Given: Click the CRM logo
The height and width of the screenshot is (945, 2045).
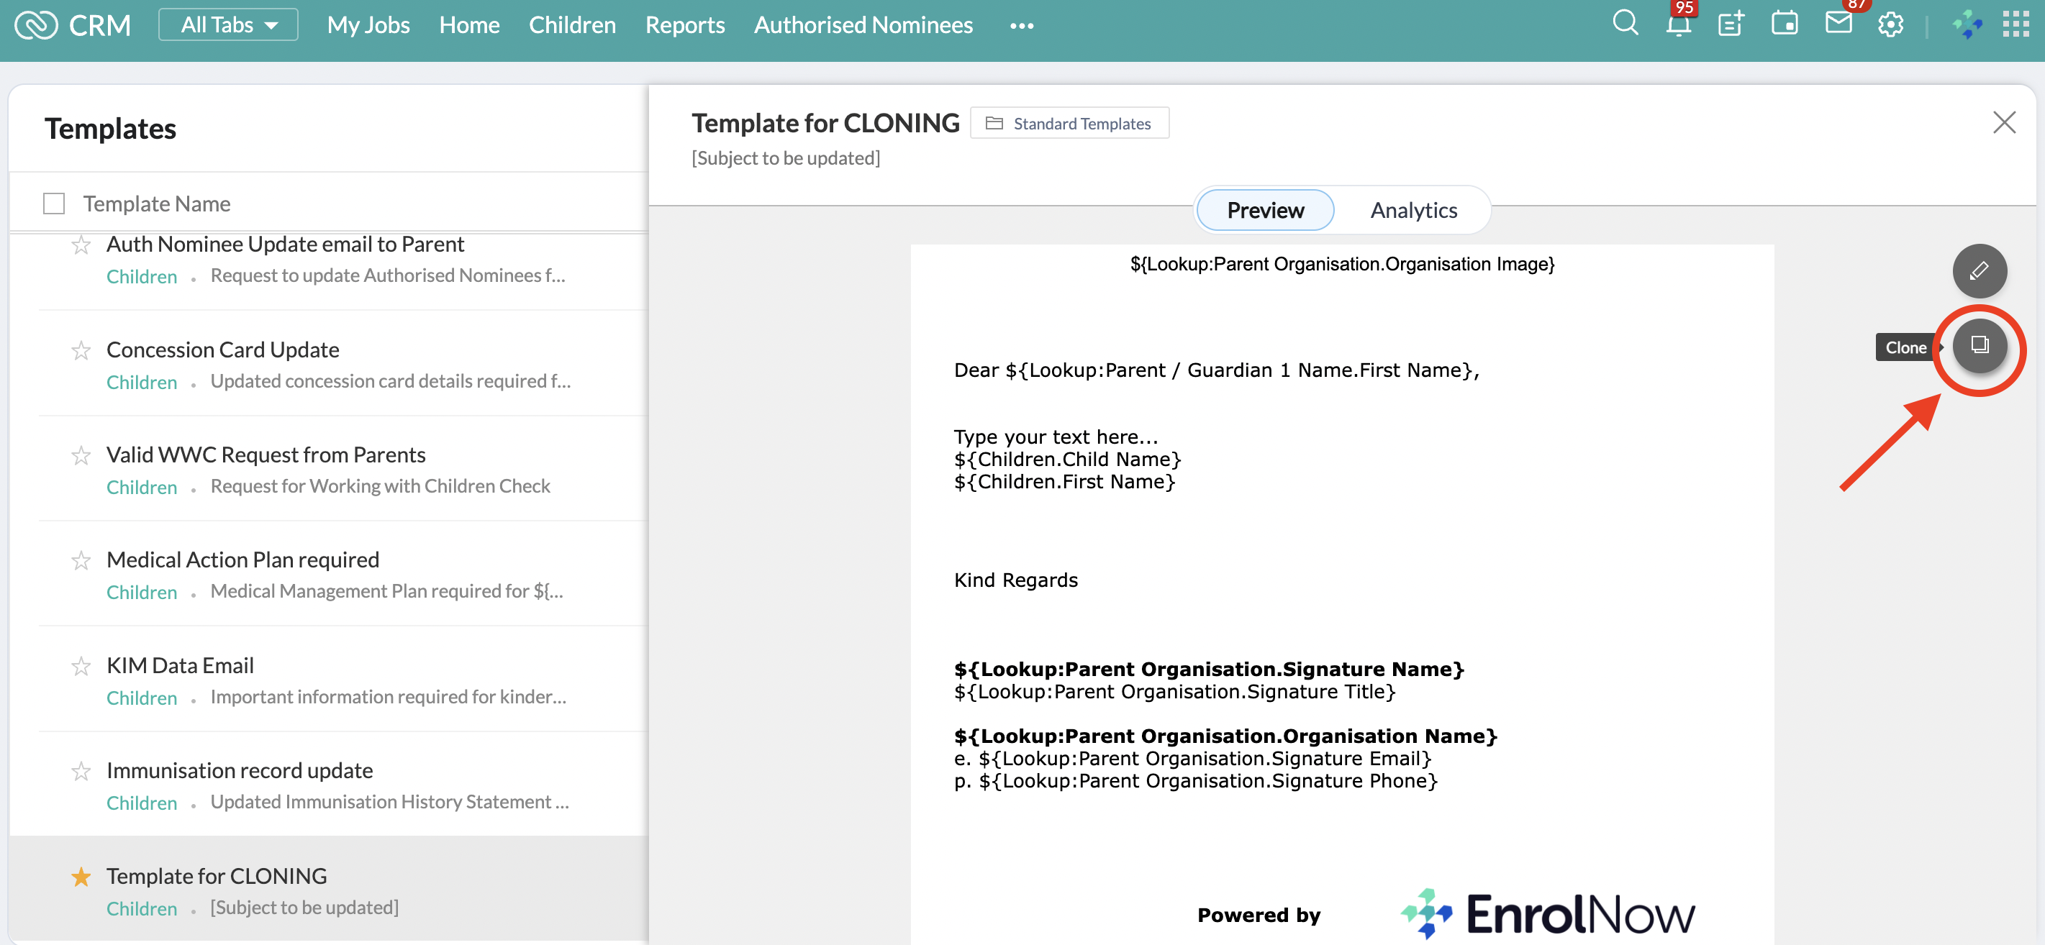Looking at the screenshot, I should coord(72,24).
